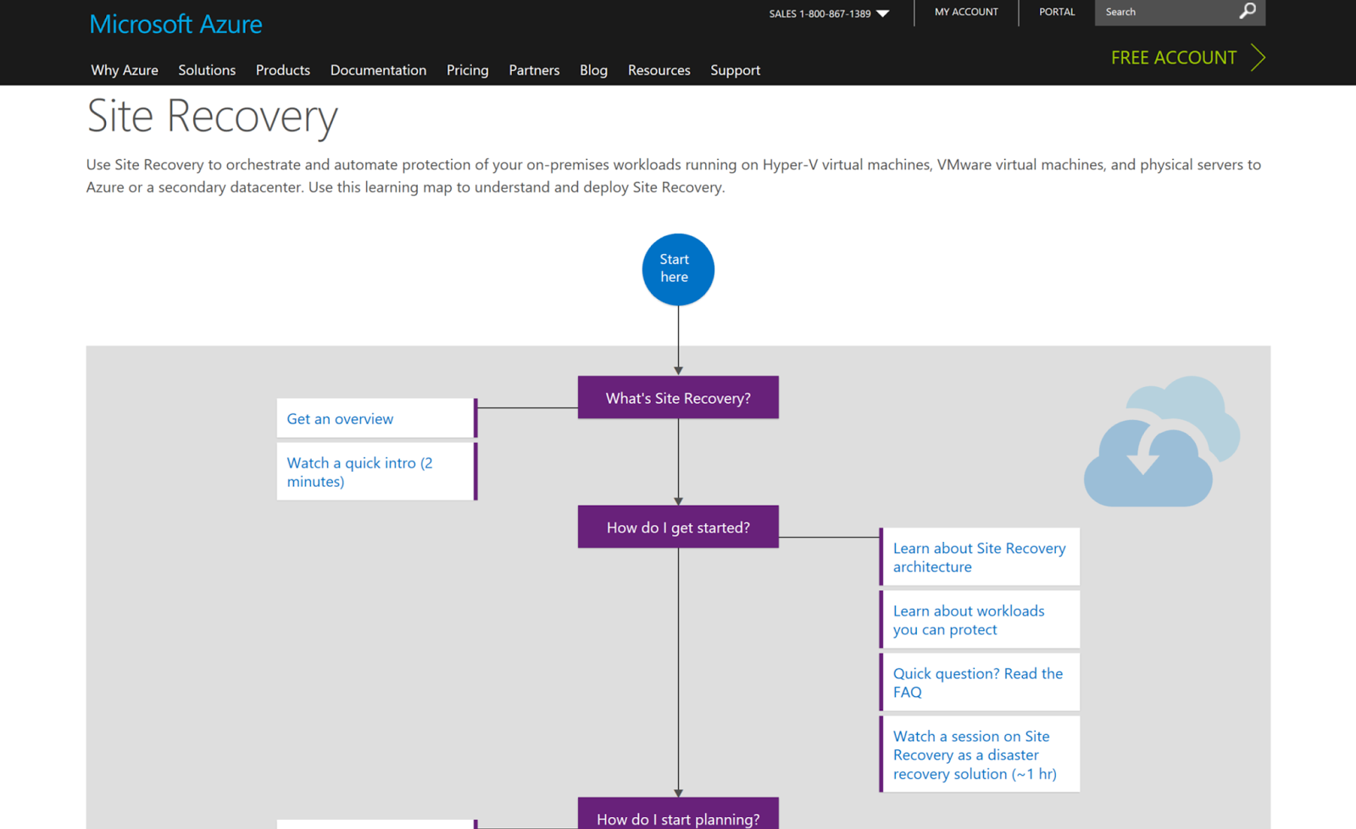Click the Get an overview link
This screenshot has width=1356, height=829.
click(339, 418)
